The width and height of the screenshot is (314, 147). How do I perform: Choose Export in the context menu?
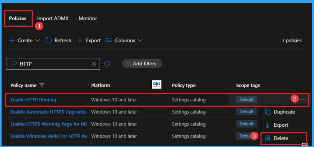pyautogui.click(x=281, y=125)
